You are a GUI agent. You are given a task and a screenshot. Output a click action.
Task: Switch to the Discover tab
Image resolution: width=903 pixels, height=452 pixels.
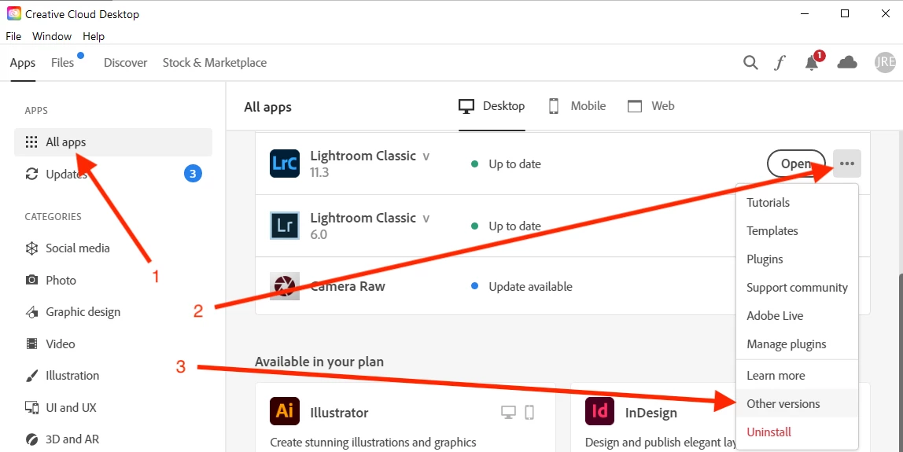coord(126,63)
